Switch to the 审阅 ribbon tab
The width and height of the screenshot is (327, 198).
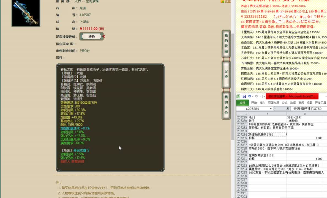coord(301,103)
